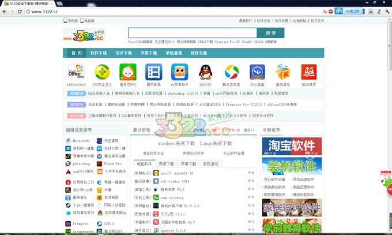Open the 家居设计软件 banner
The image size is (392, 235).
(292, 208)
